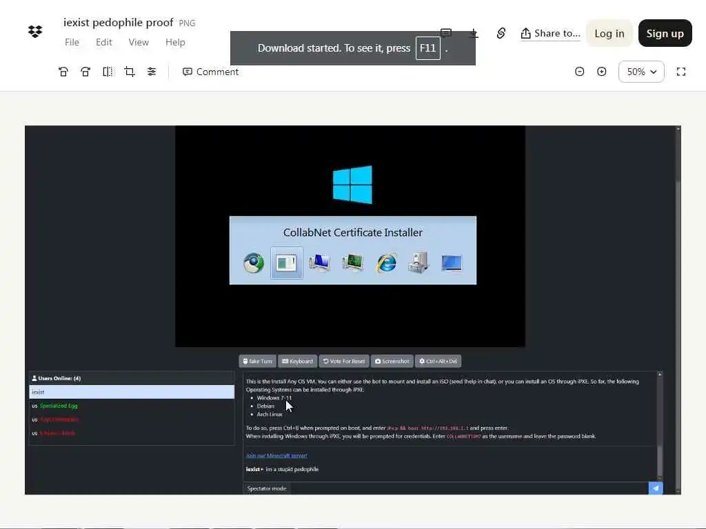706x529 pixels.
Task: Open the File menu
Action: click(x=72, y=42)
